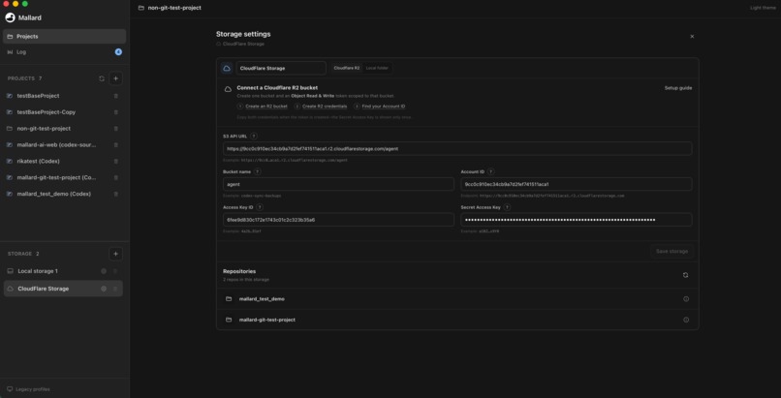The image size is (781, 398).
Task: Show help for Bucket name
Action: point(257,171)
